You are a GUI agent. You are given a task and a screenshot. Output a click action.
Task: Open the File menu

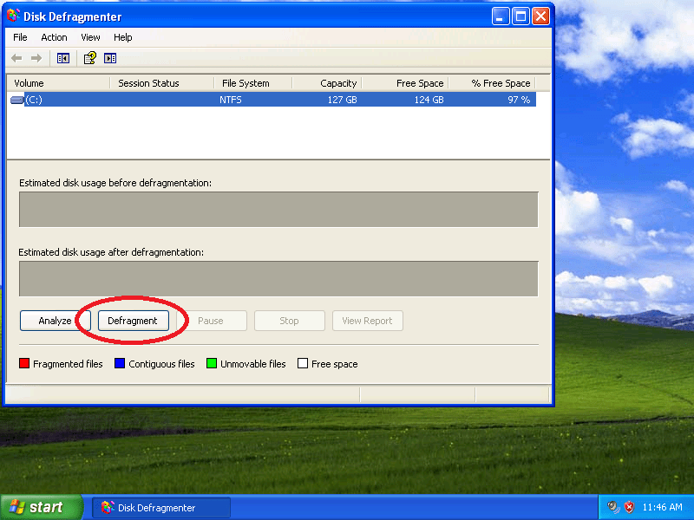tap(20, 37)
